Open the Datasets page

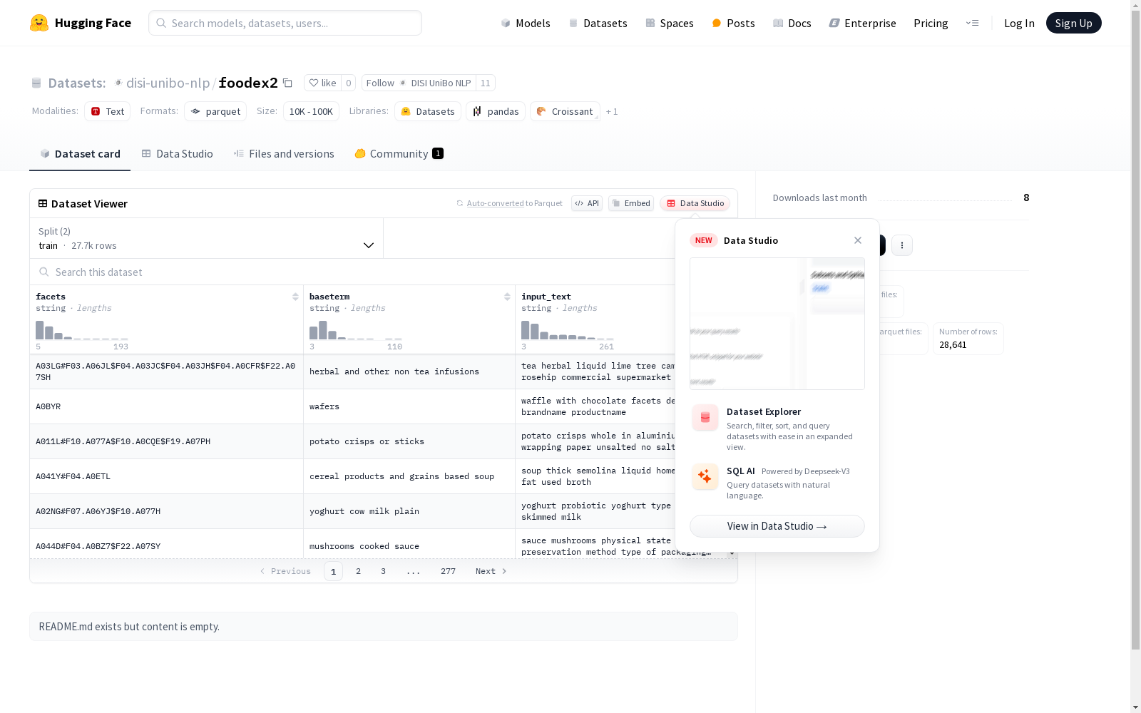pyautogui.click(x=598, y=23)
